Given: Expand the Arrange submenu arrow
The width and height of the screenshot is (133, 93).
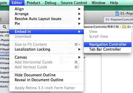Looking at the screenshot, I should (79, 14).
